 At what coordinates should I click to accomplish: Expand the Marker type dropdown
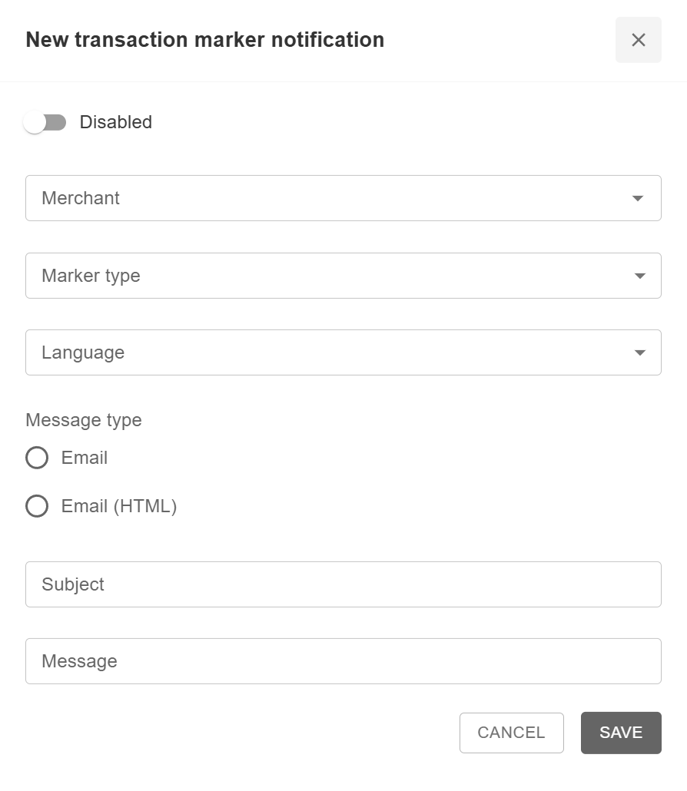(330, 276)
